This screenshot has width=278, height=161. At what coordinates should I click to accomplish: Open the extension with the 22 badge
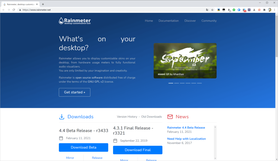[x=244, y=10]
